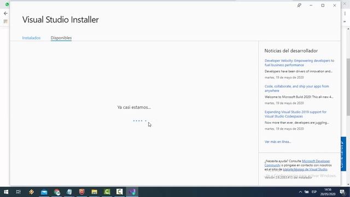Close the Visual Studio Installer window
The width and height of the screenshot is (350, 197).
click(334, 5)
